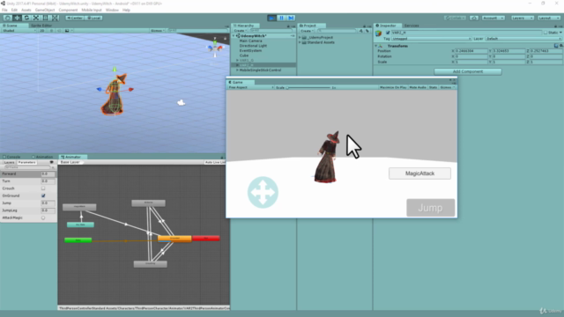Open the Mobile Input menu

tap(92, 10)
